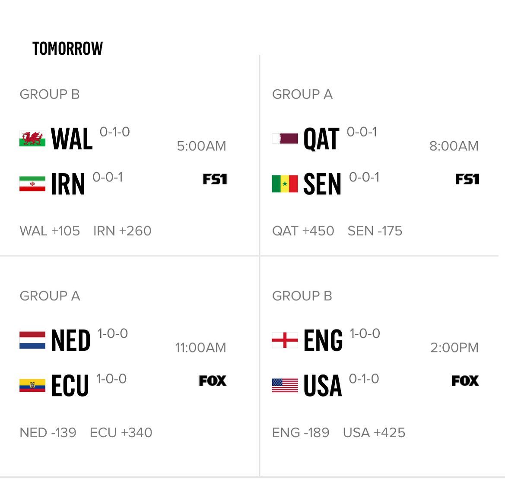Click the USA flag icon

point(285,385)
